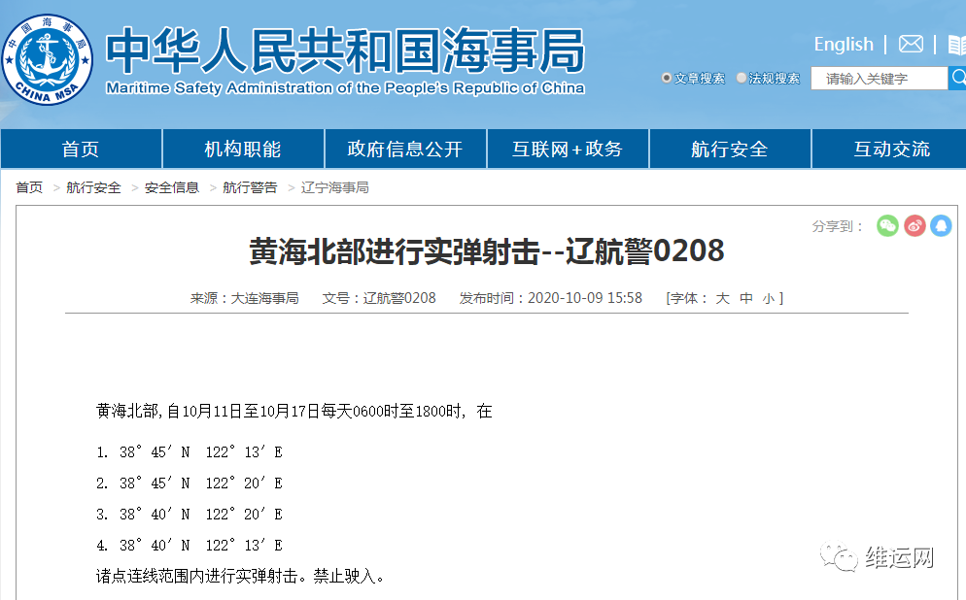This screenshot has height=600, width=966.
Task: Switch site language via English link
Action: pos(843,44)
